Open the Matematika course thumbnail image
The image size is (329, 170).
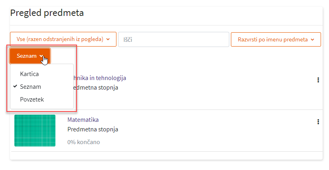35,130
